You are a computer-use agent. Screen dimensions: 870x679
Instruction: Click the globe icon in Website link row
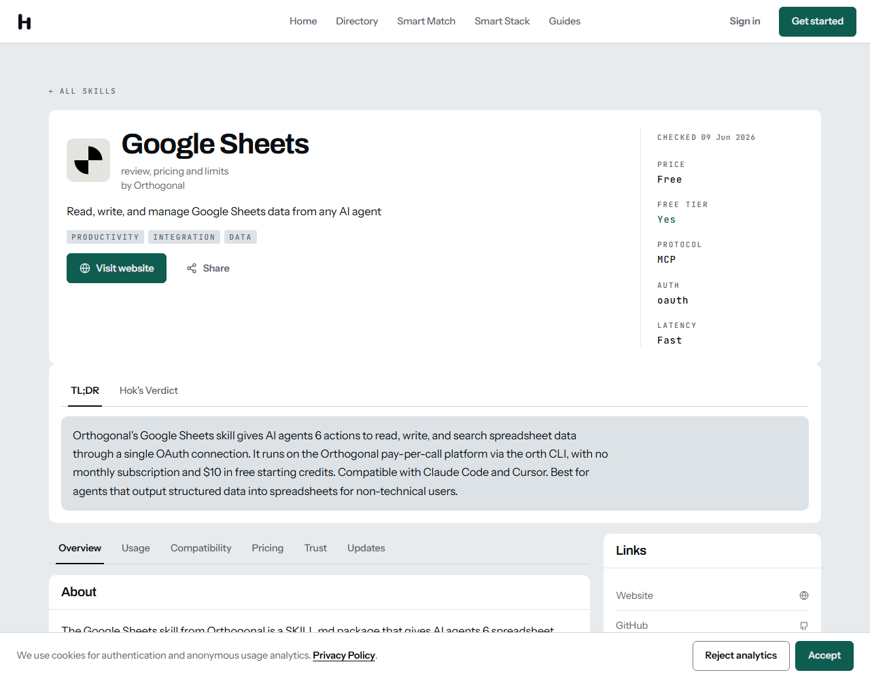804,595
